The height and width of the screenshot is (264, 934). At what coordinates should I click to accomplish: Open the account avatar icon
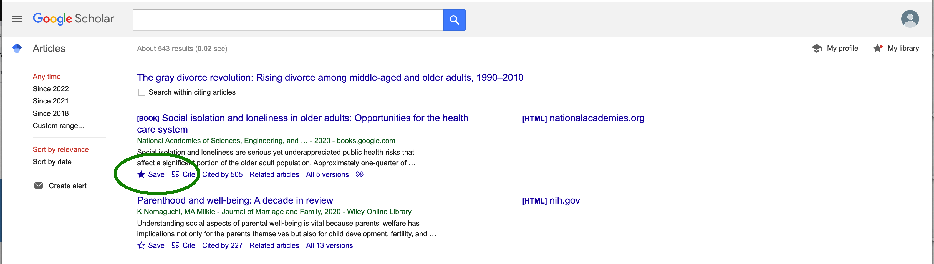(910, 19)
